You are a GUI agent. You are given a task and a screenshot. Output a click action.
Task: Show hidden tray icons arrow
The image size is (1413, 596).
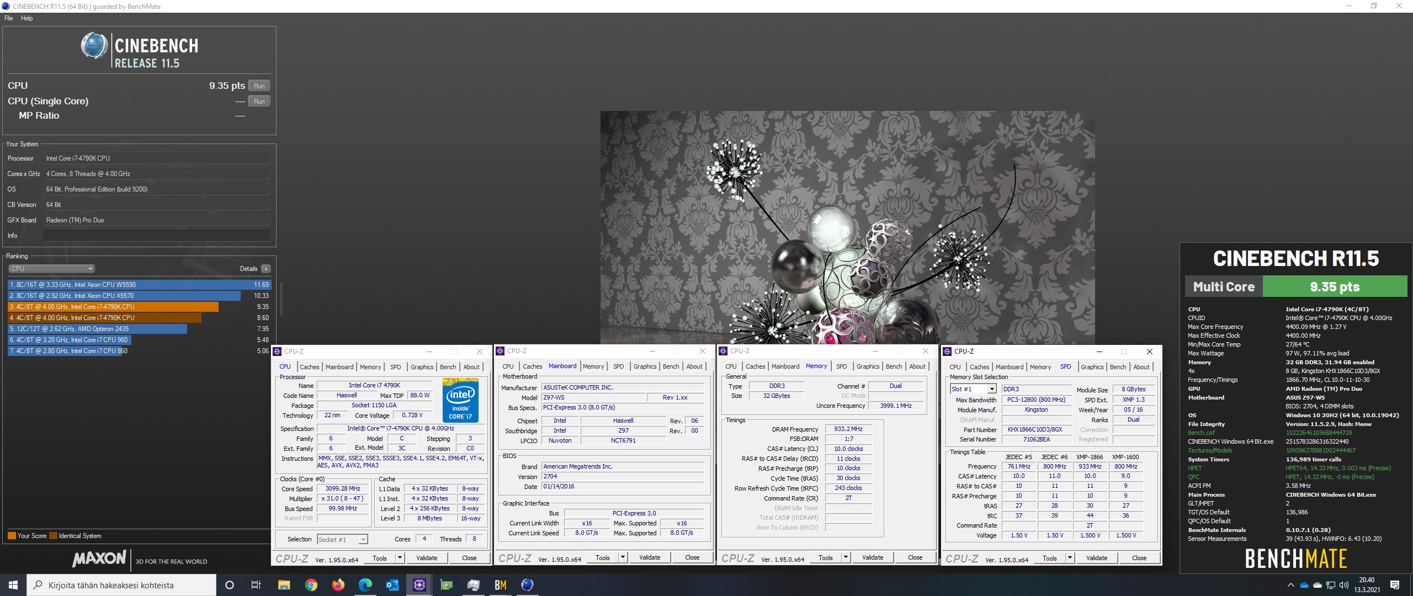pos(1290,585)
